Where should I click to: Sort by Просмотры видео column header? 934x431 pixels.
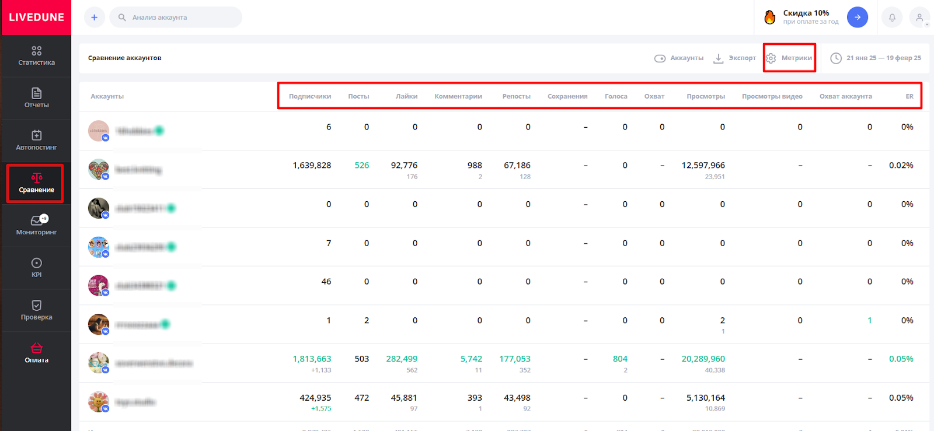pos(772,96)
